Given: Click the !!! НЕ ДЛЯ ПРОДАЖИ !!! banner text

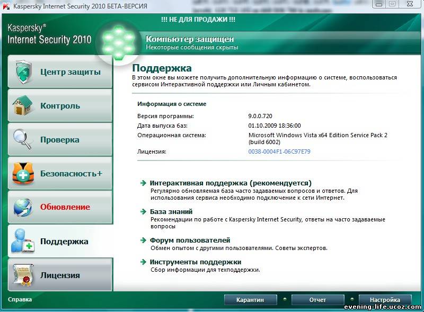Looking at the screenshot, I should [x=198, y=20].
